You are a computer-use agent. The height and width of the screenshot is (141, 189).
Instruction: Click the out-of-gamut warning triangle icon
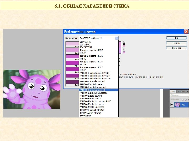click(124, 43)
